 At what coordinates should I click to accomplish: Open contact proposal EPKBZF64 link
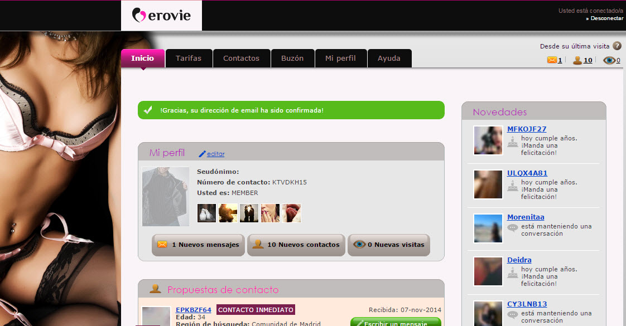[x=193, y=310]
